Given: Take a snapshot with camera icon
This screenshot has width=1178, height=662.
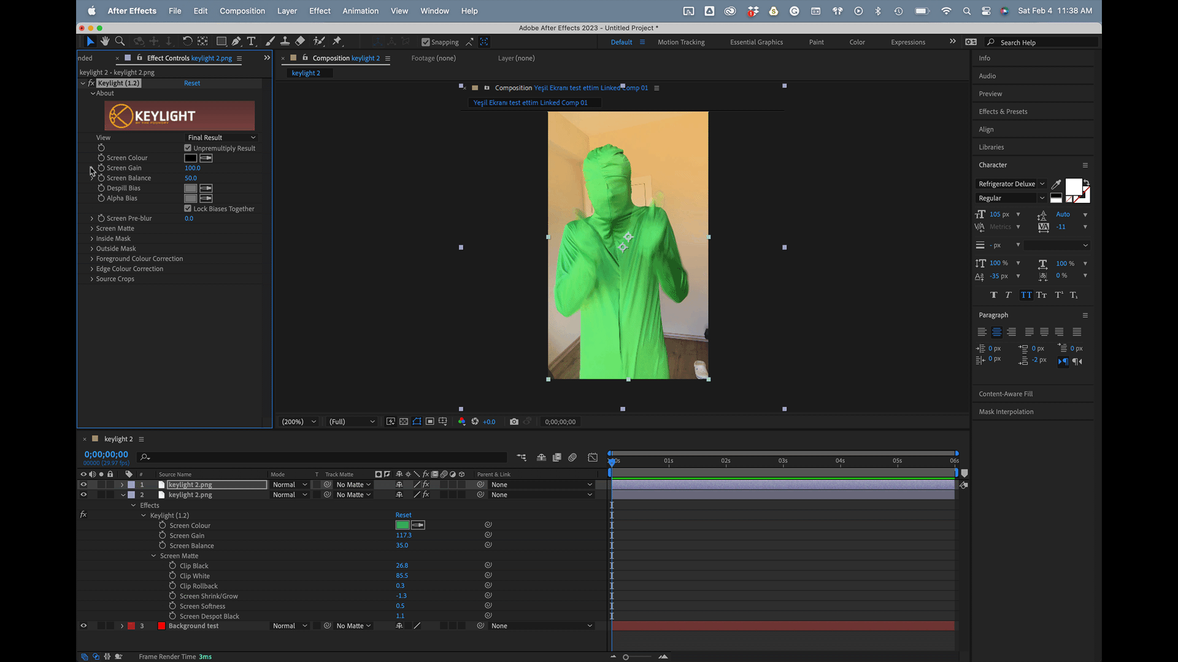Looking at the screenshot, I should 514,422.
